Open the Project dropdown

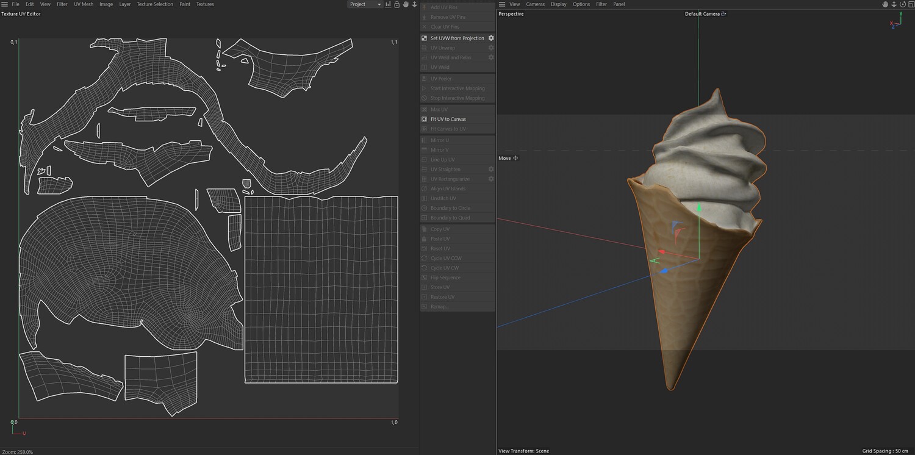click(x=365, y=4)
